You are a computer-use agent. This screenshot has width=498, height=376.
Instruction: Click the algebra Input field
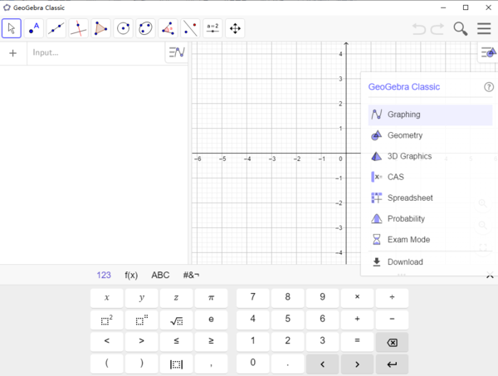click(x=95, y=53)
